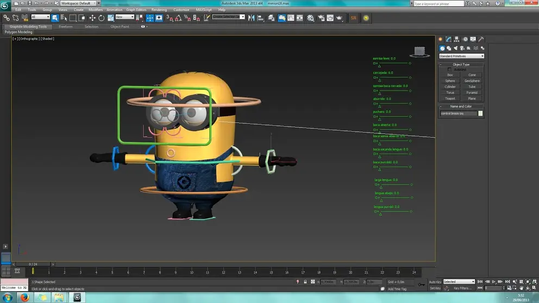Click the Sphere primitive button
539x303 pixels.
pos(450,81)
